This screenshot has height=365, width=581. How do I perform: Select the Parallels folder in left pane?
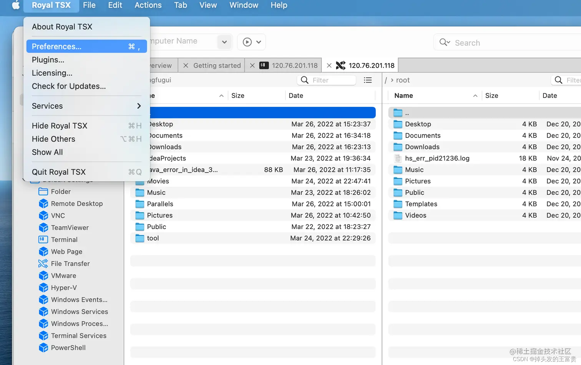[253, 204]
